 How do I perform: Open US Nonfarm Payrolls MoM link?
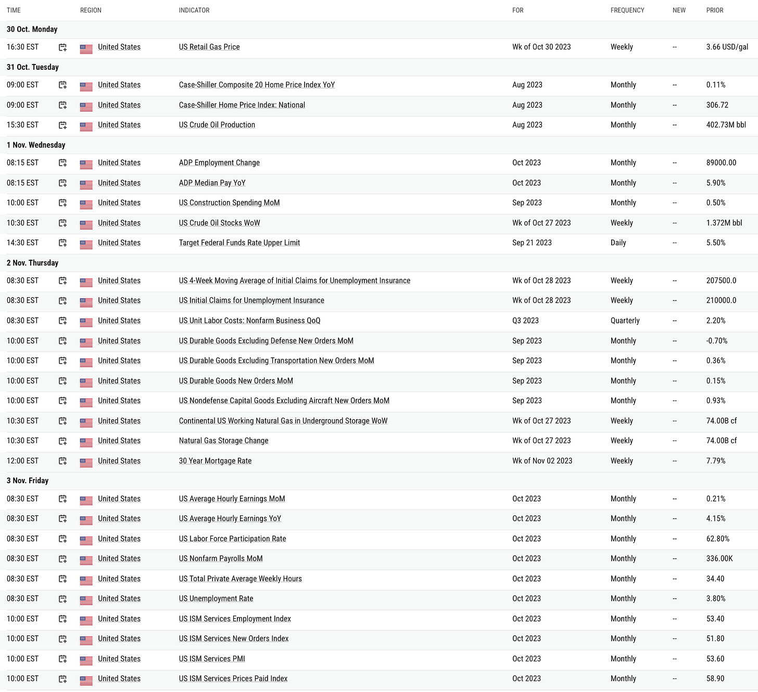click(x=221, y=559)
